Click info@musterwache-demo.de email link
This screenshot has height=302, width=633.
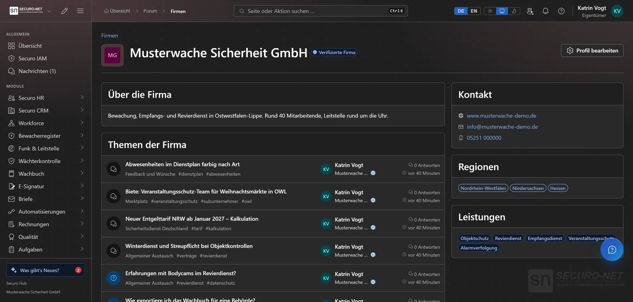tap(502, 127)
